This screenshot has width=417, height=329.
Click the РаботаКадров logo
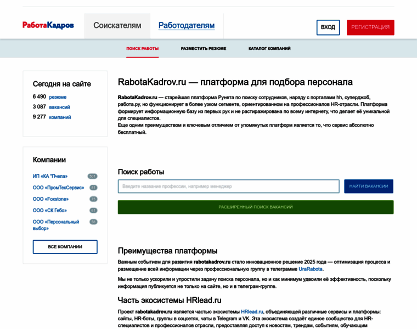(x=48, y=25)
